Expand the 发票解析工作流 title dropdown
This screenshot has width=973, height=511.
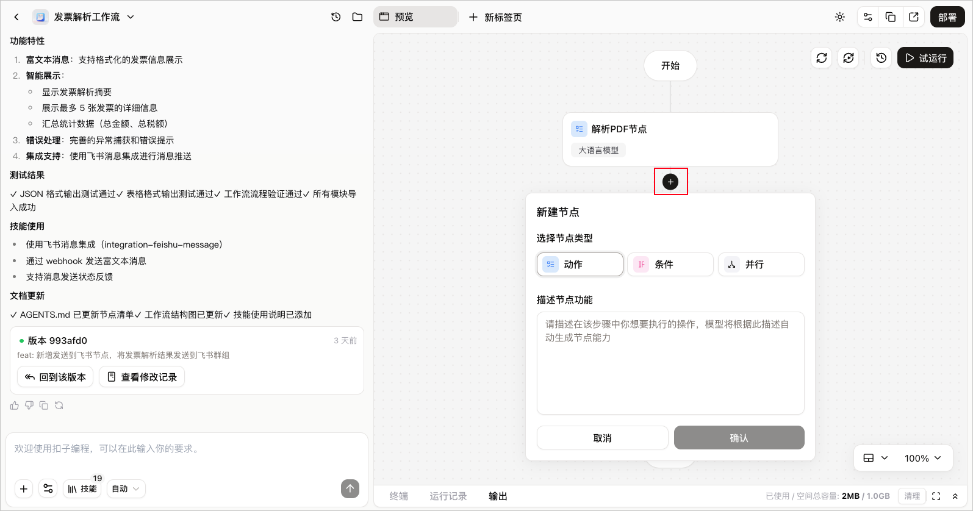pos(131,17)
